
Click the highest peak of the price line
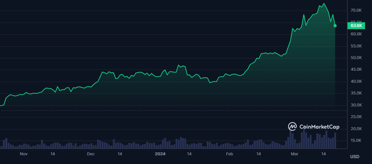click(324, 4)
